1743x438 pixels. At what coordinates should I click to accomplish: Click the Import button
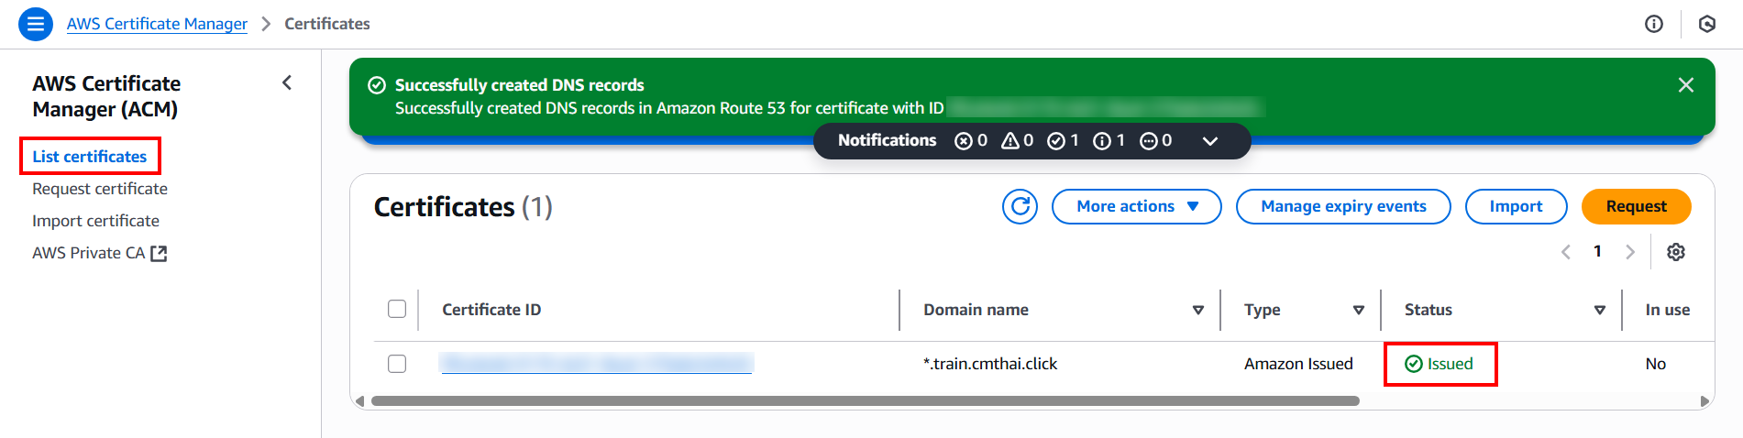pos(1516,206)
